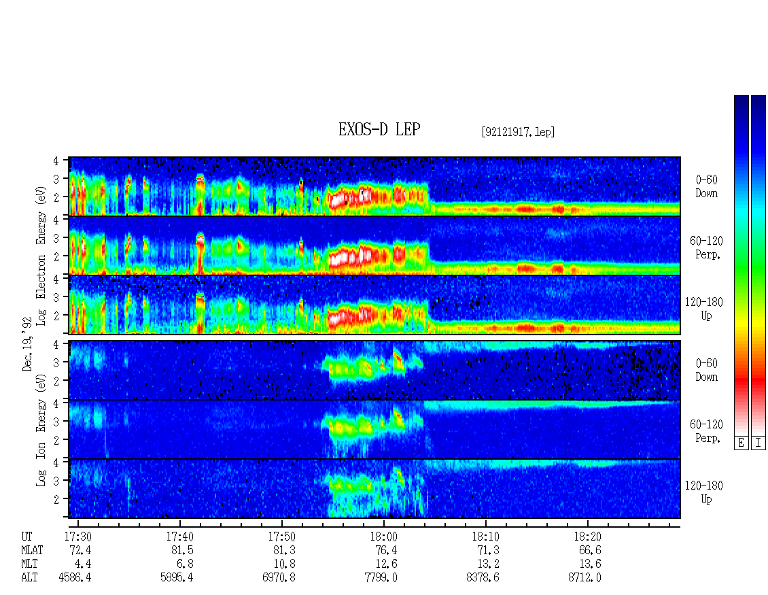Click the ion 120-180 Up spectrogram panel

click(374, 489)
